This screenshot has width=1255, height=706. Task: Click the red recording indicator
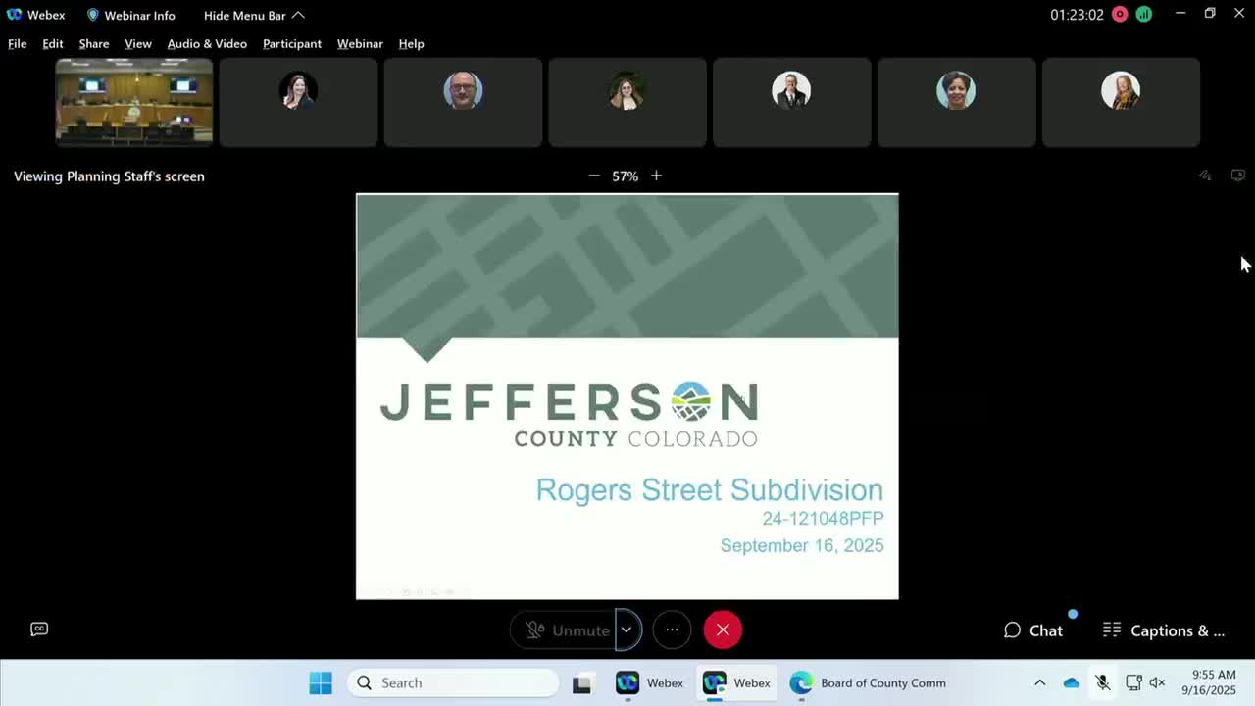tap(1120, 15)
